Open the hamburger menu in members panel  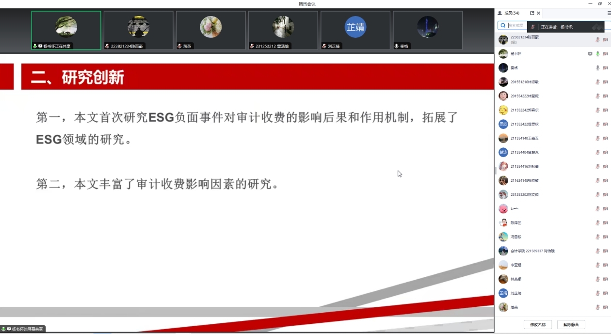coord(609,13)
